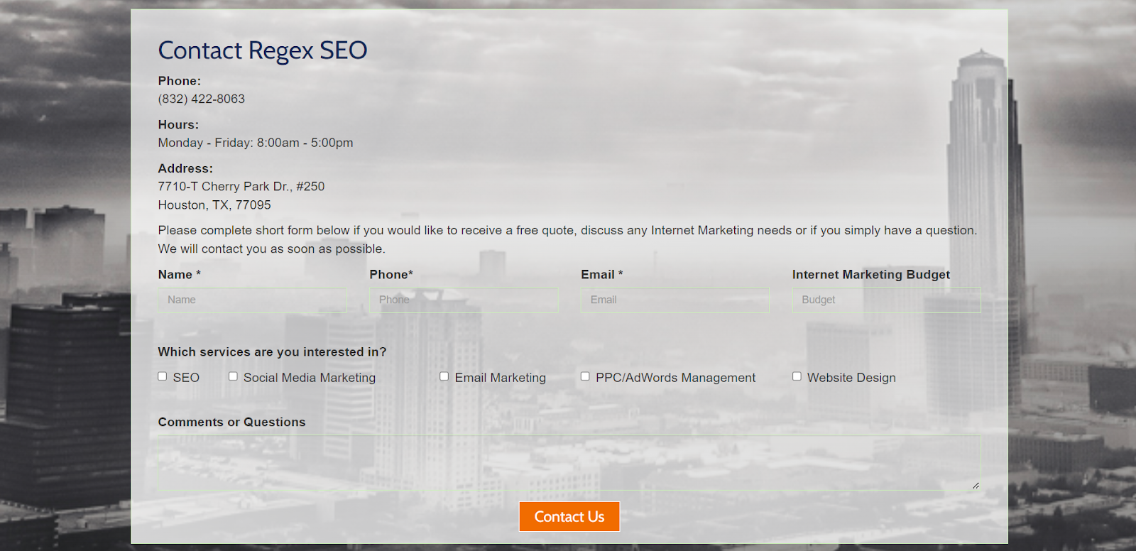Click the 'Email *' field label
Image resolution: width=1136 pixels, height=551 pixels.
pyautogui.click(x=602, y=275)
